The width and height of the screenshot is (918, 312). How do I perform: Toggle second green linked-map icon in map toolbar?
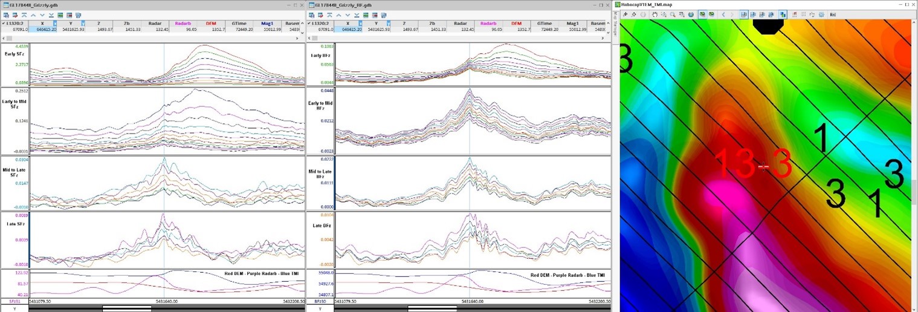pyautogui.click(x=711, y=15)
